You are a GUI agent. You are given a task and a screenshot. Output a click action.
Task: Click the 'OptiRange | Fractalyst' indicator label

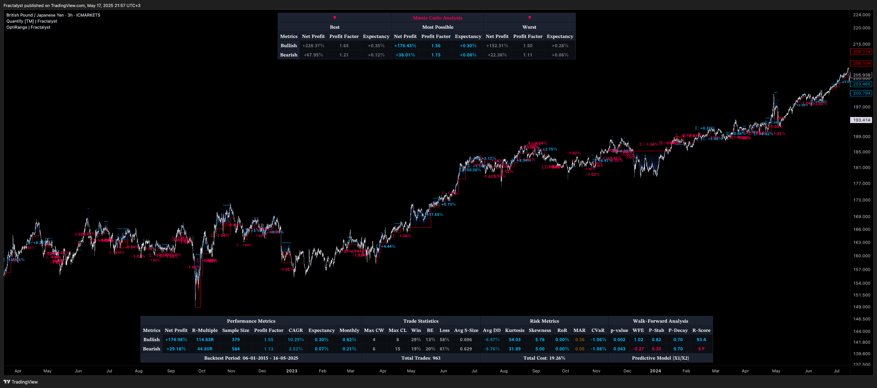28,27
